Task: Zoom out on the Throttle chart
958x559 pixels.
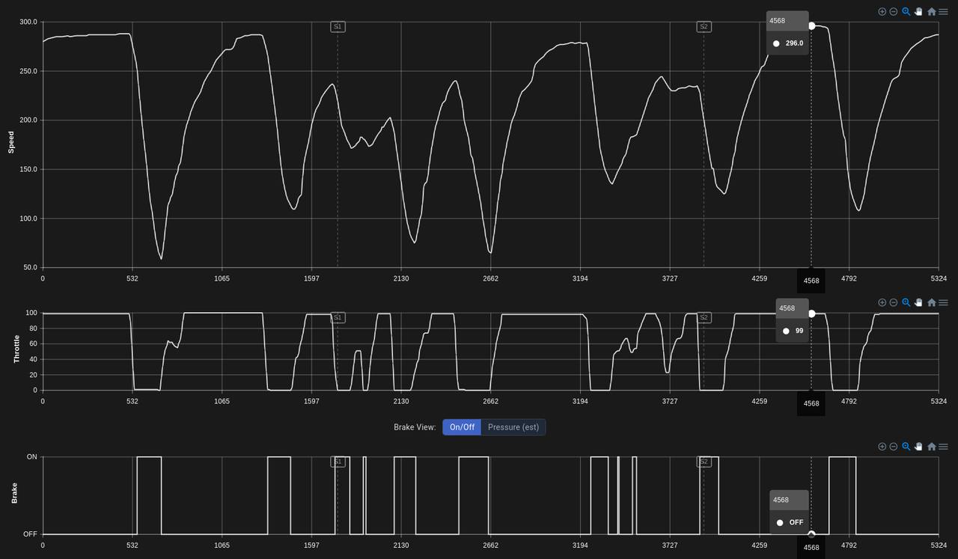Action: (x=894, y=302)
